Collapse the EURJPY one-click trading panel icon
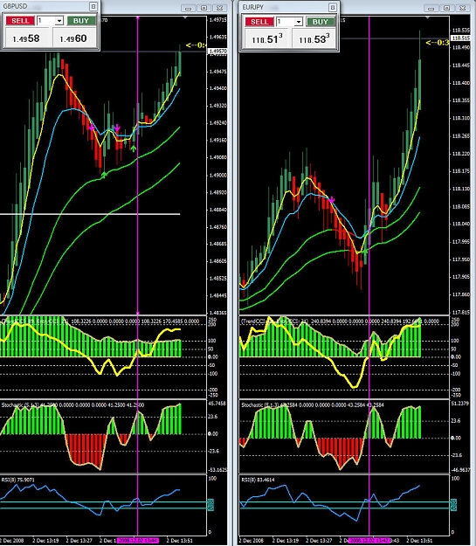This screenshot has width=476, height=546. point(333,7)
